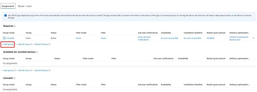Open the Included group mode link
The height and width of the screenshot is (92, 257).
[10, 38]
